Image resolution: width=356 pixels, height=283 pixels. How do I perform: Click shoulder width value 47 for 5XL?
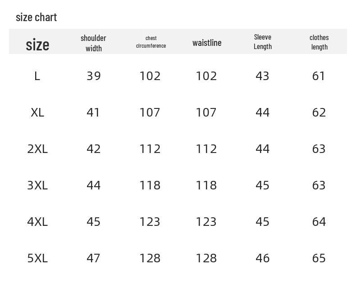(x=93, y=258)
